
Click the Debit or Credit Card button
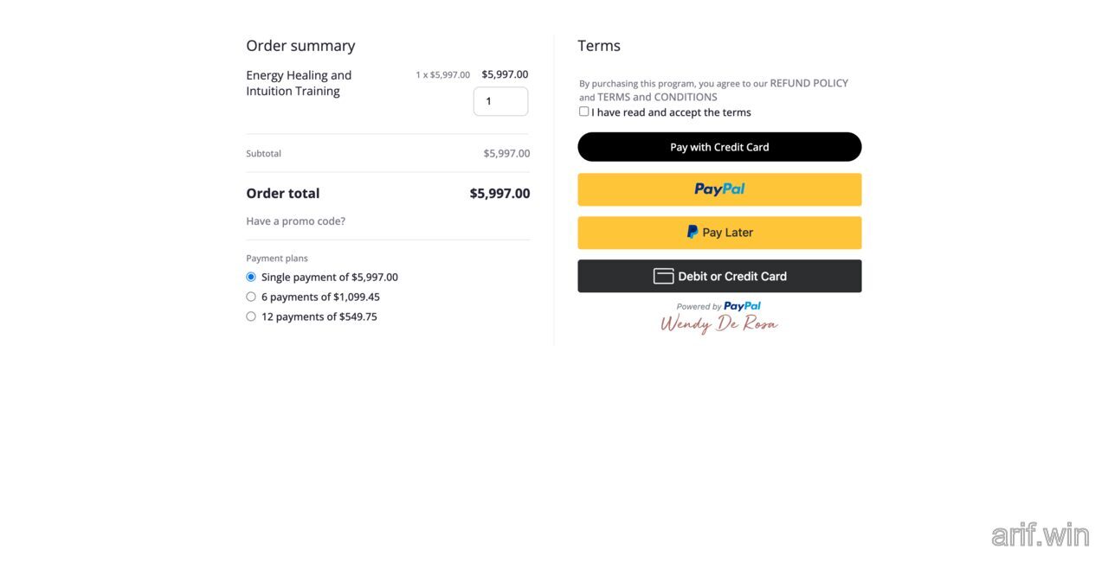pos(718,275)
